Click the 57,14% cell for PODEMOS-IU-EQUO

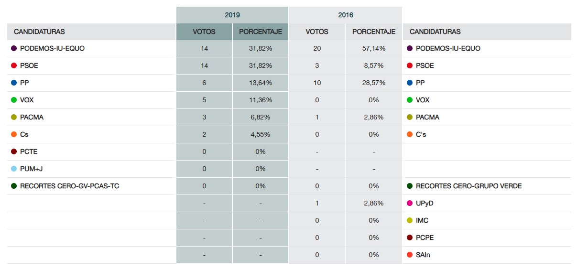(x=374, y=49)
